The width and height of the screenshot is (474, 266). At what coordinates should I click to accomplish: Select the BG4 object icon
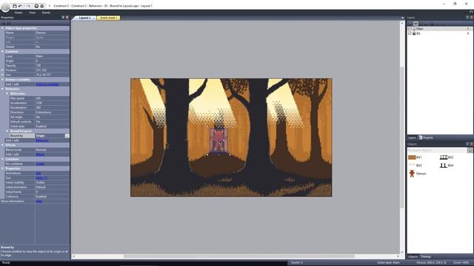pyautogui.click(x=443, y=166)
